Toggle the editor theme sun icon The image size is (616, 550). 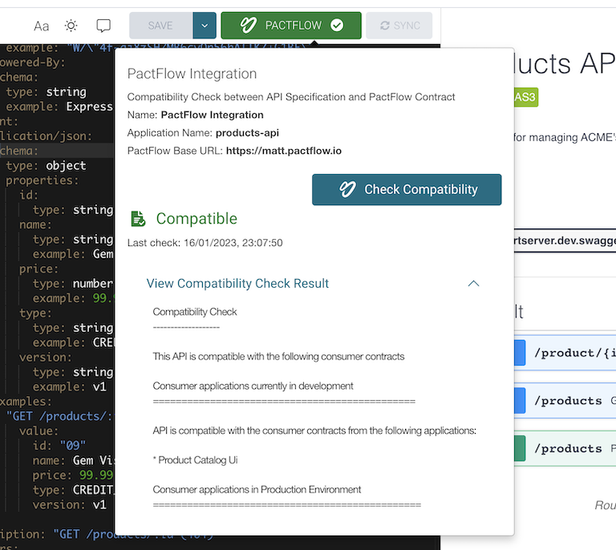click(71, 26)
